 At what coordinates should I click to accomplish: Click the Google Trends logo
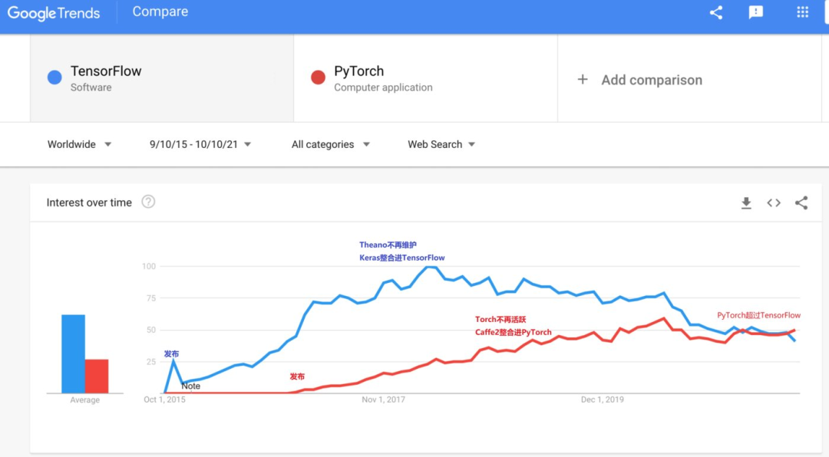(x=54, y=13)
